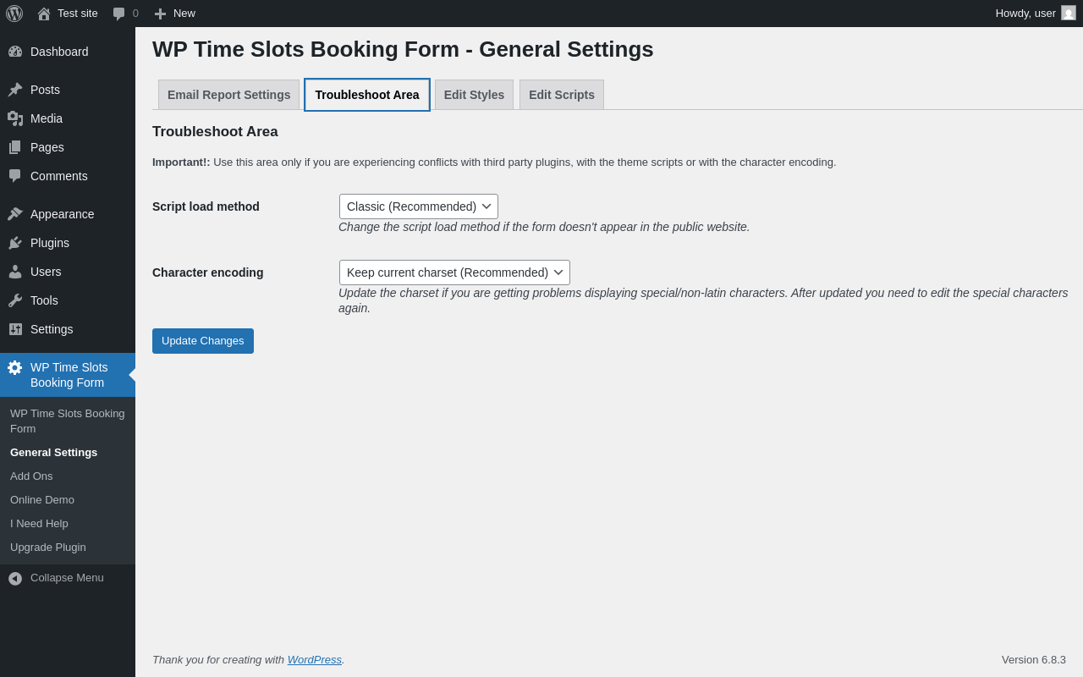Follow the WordPress footer link
Image resolution: width=1083 pixels, height=677 pixels.
(314, 659)
